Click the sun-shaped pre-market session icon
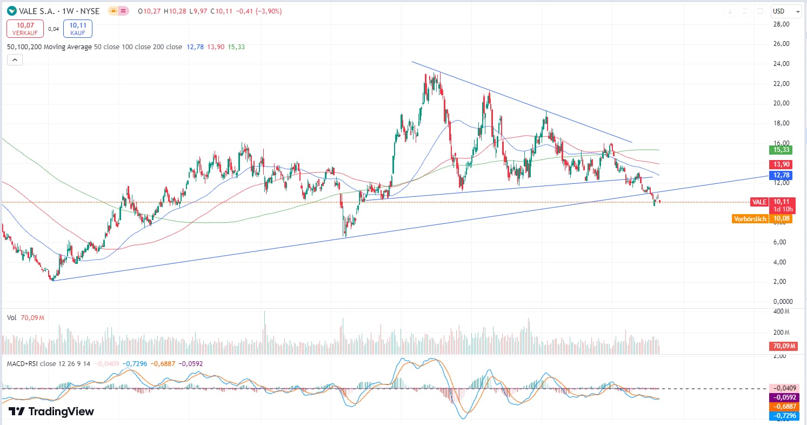807x425 pixels. [114, 11]
